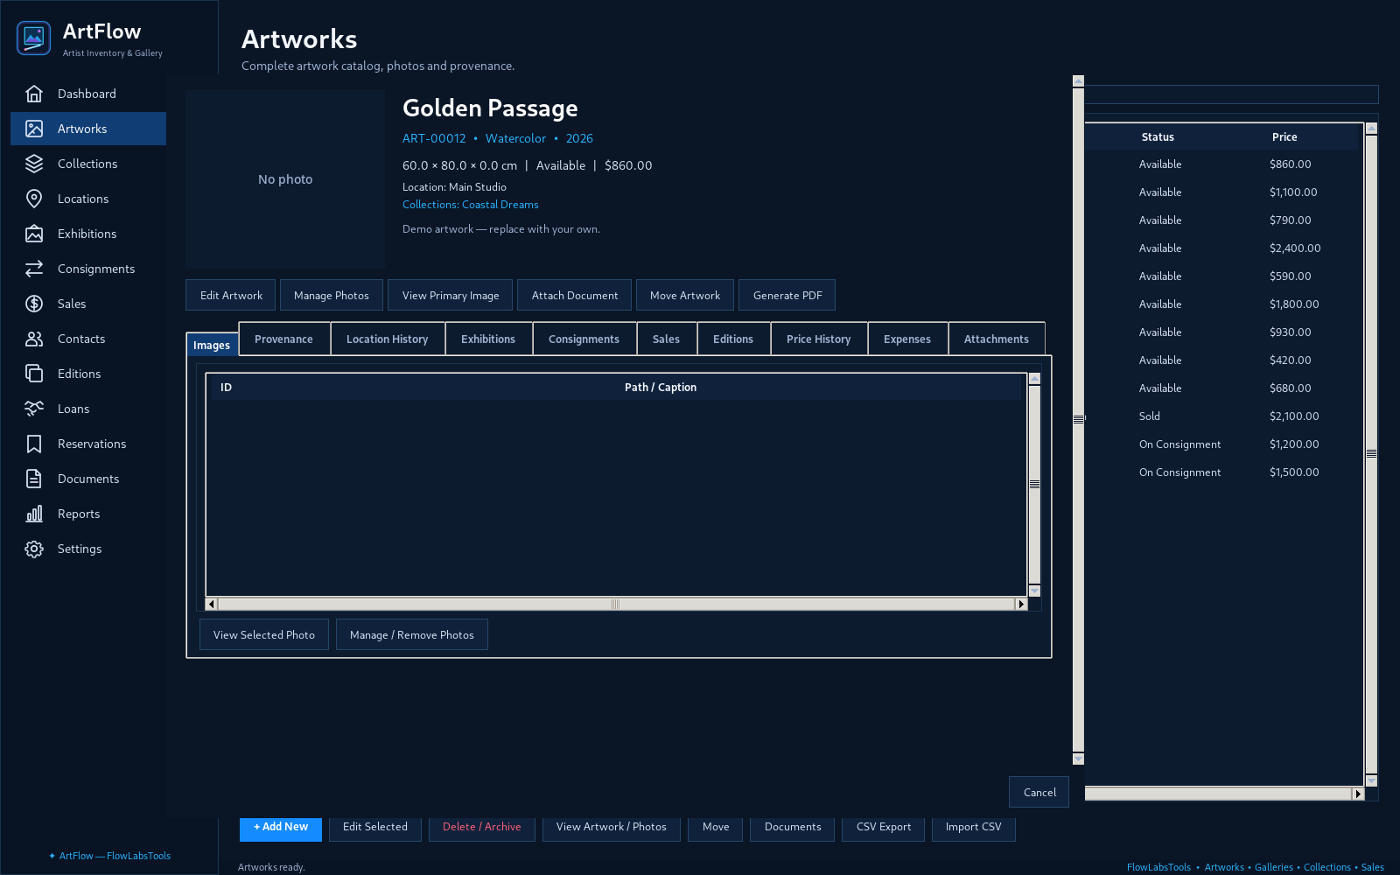Open the Expenses tab
This screenshot has height=875, width=1400.
tap(907, 339)
